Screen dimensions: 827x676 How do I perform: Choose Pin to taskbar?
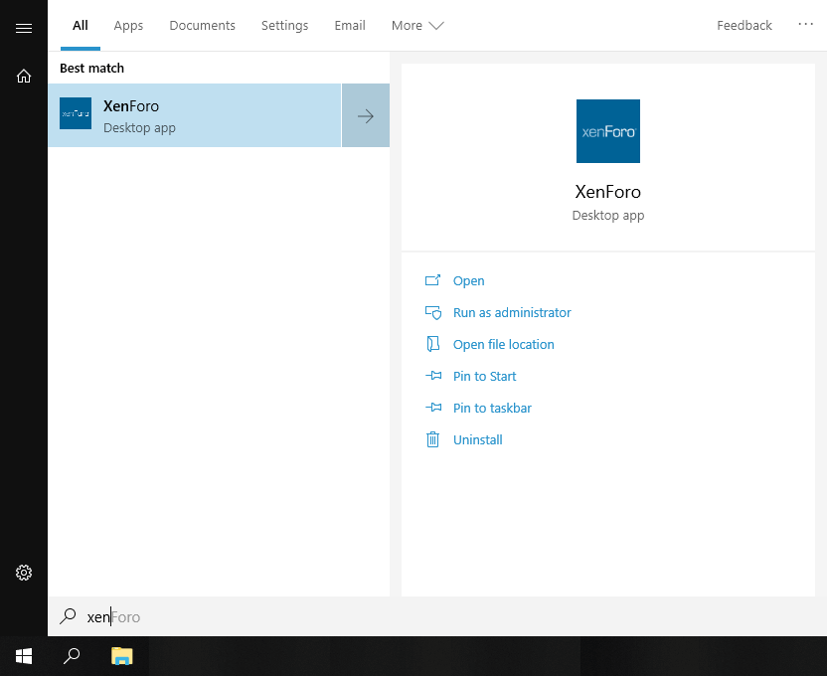(492, 409)
